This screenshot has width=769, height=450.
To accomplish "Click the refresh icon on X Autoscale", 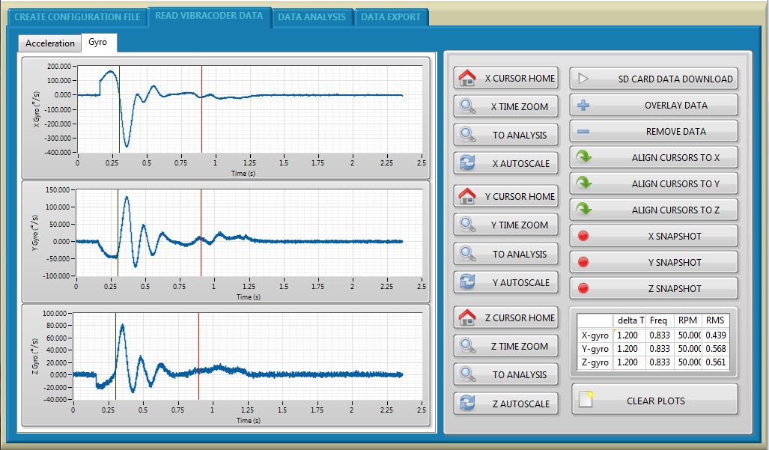I will coord(468,163).
